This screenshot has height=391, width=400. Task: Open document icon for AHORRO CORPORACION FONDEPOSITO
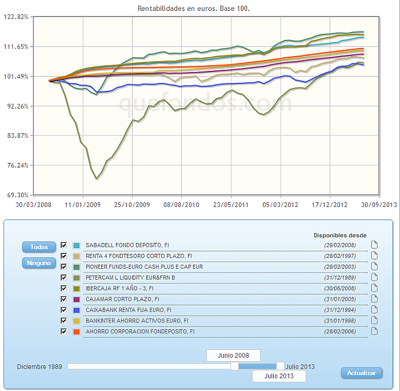(x=374, y=331)
